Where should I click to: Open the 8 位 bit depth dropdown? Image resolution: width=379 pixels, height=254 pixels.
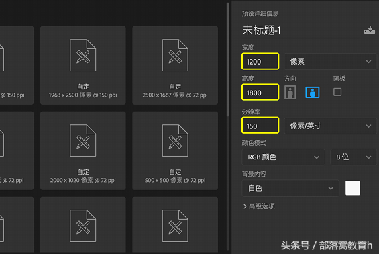click(354, 157)
